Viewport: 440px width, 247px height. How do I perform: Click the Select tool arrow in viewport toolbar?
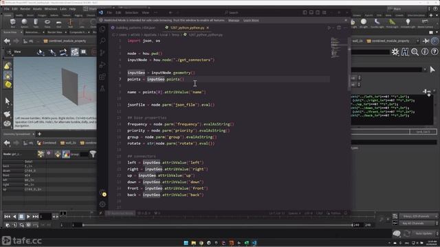click(8, 101)
